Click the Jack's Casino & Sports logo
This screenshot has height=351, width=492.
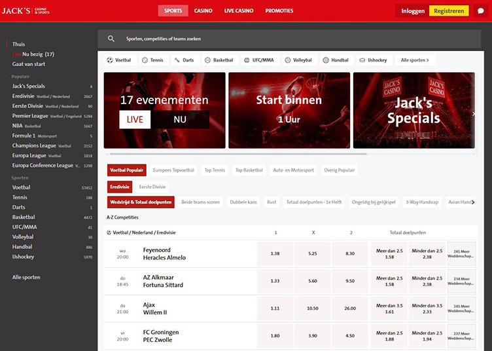tap(26, 11)
